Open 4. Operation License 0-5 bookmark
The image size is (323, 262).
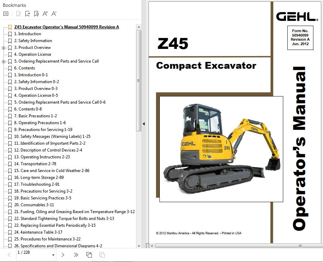[36, 95]
